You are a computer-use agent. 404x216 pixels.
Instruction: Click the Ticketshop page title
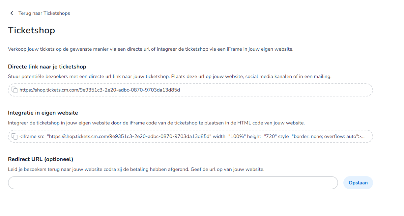click(31, 30)
